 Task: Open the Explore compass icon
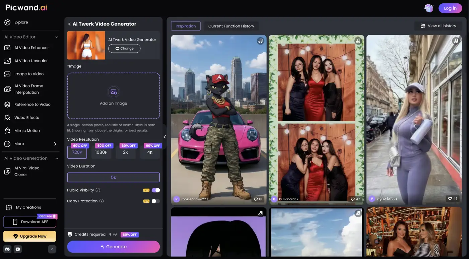pos(7,22)
